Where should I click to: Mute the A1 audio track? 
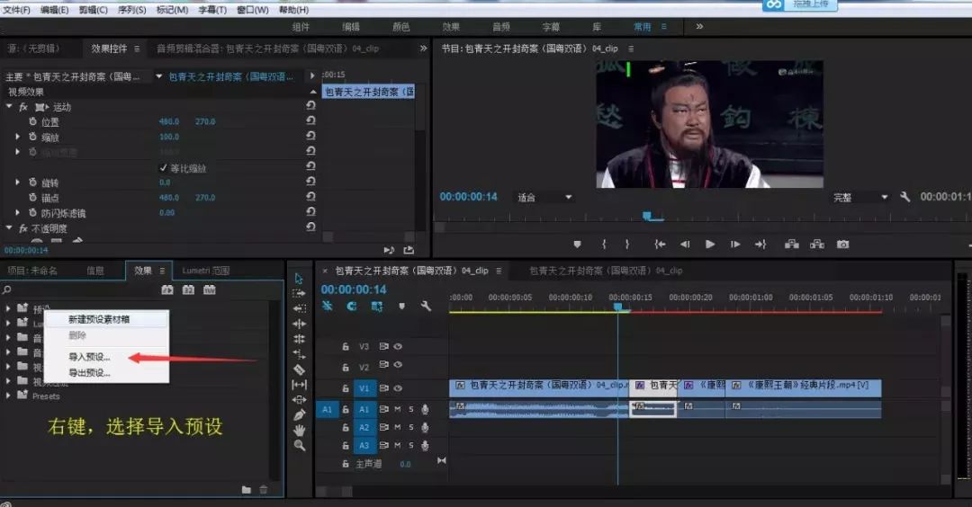(x=398, y=409)
